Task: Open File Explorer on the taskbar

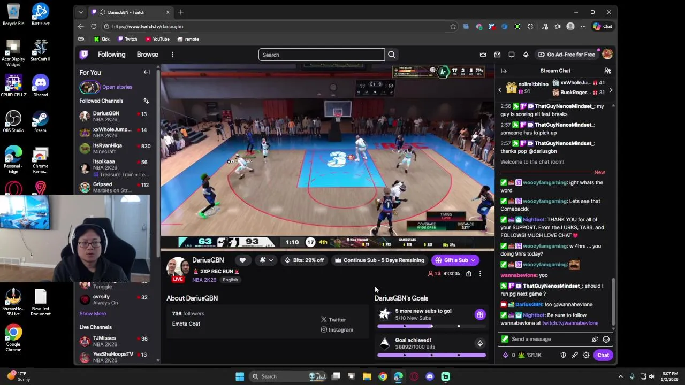Action: pyautogui.click(x=367, y=376)
